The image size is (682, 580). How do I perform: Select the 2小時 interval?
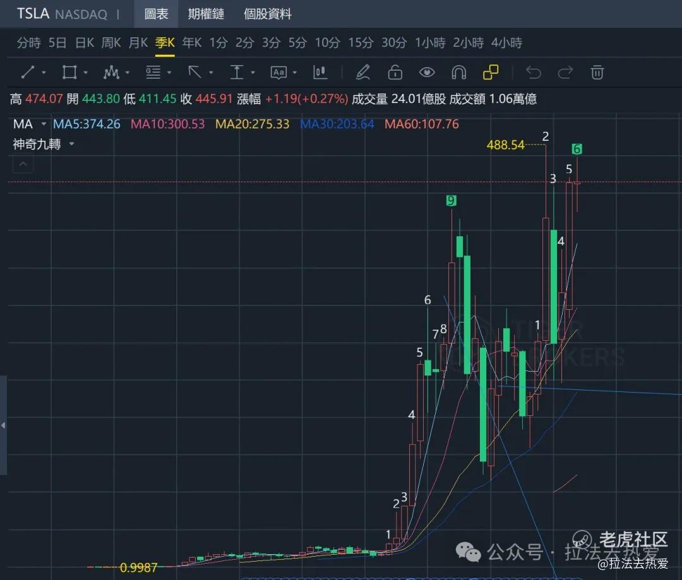point(469,43)
